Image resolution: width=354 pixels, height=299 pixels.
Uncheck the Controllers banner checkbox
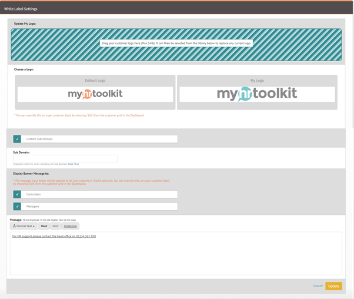17,194
